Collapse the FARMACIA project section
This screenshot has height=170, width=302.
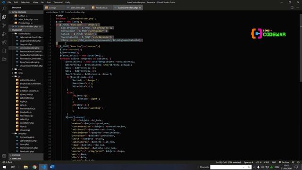[x=17, y=30]
